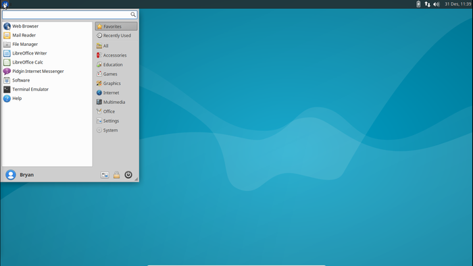Start LibreOffice Writer
Viewport: 473px width, 266px height.
[x=47, y=53]
